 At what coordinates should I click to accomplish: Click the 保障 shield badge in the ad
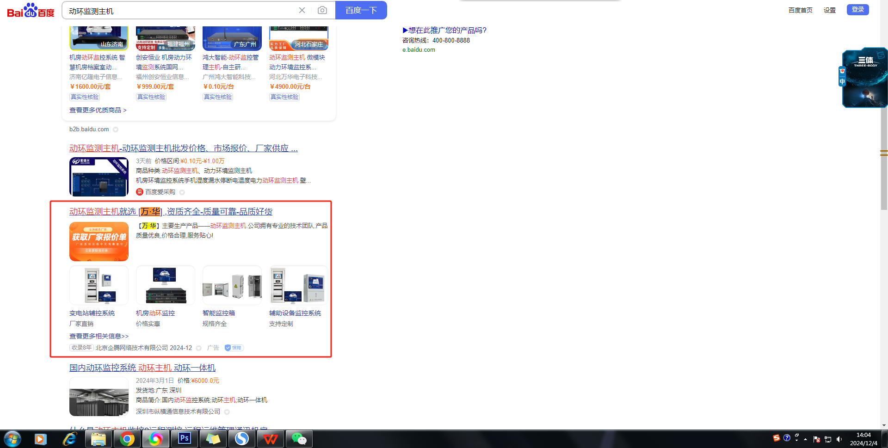(x=234, y=348)
